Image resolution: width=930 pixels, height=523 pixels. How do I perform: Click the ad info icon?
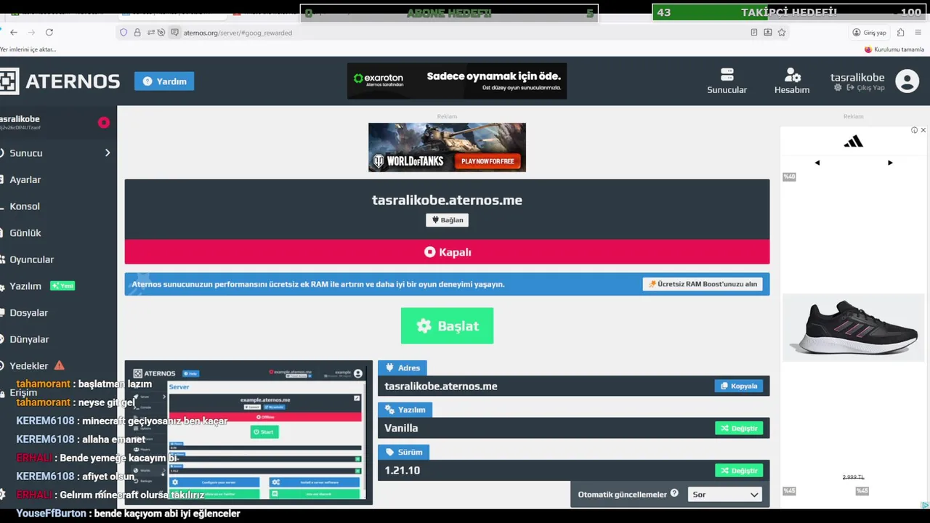point(915,130)
